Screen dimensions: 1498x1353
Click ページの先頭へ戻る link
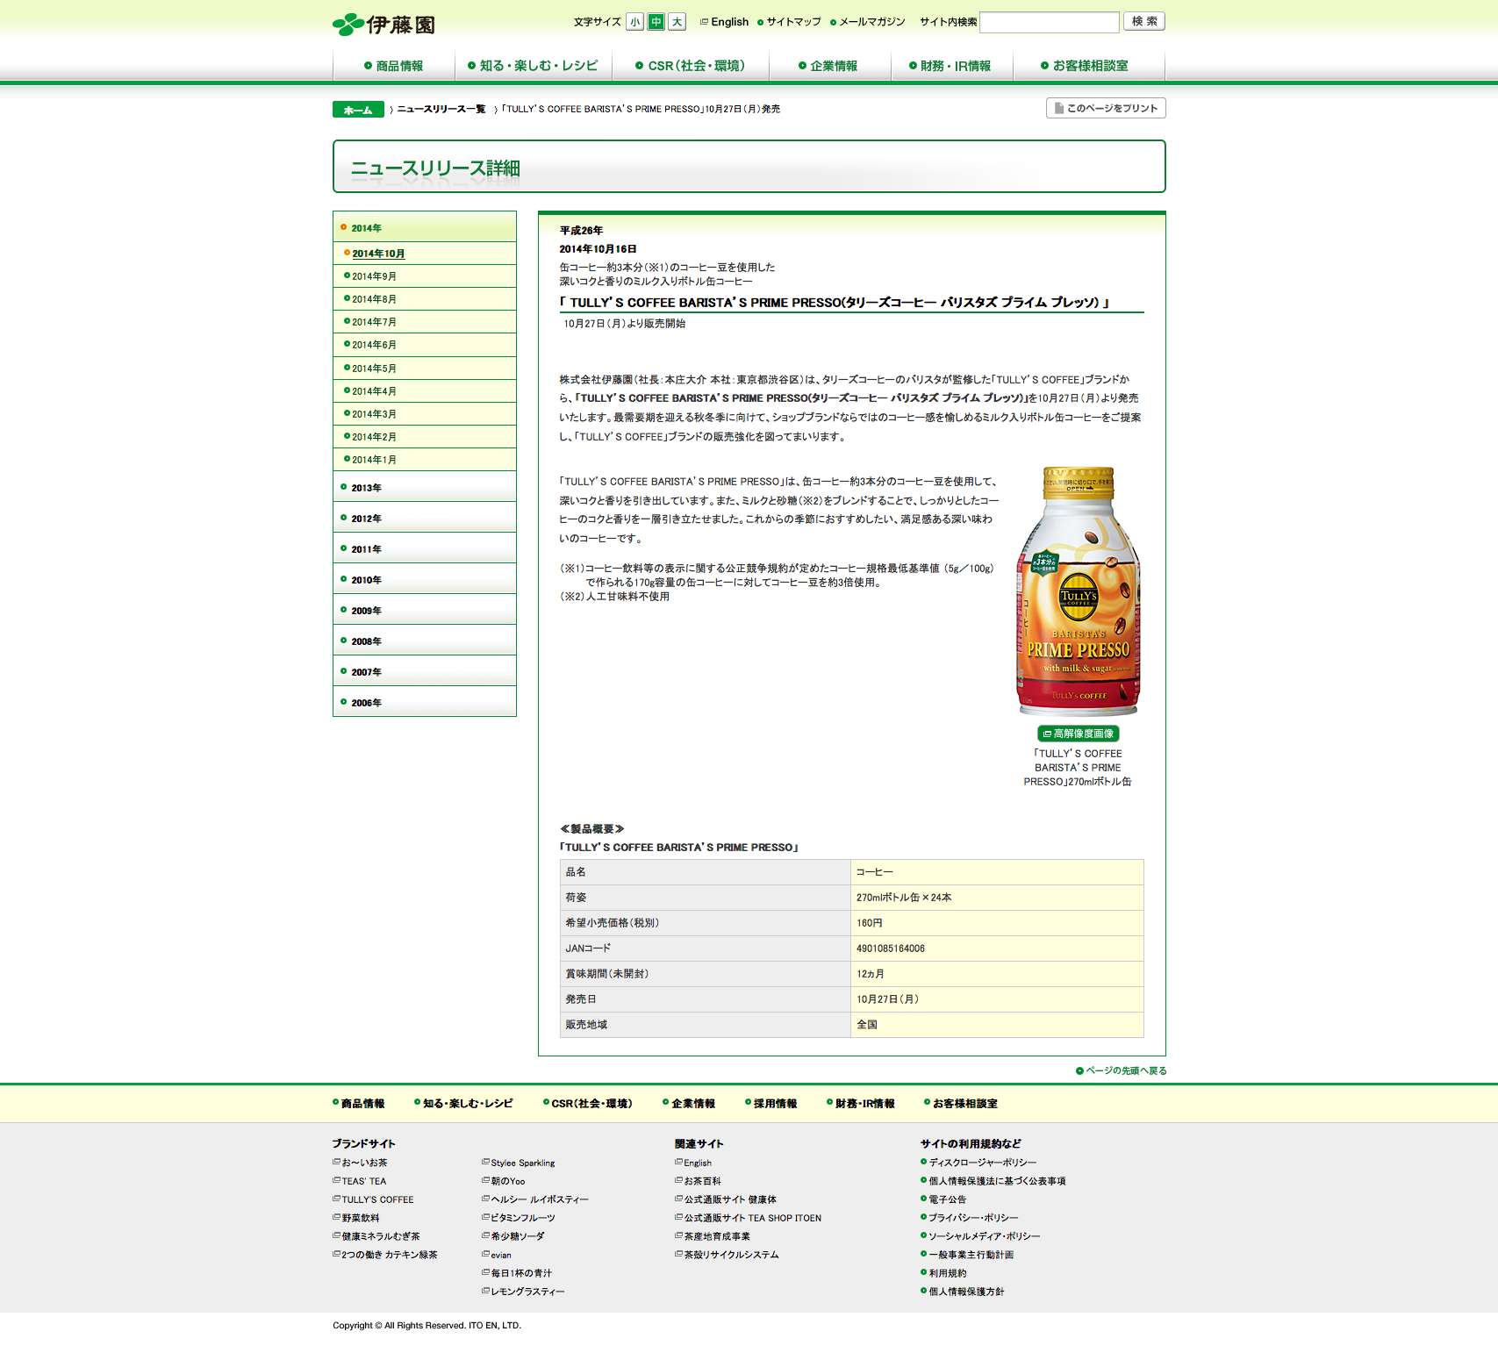1122,1070
